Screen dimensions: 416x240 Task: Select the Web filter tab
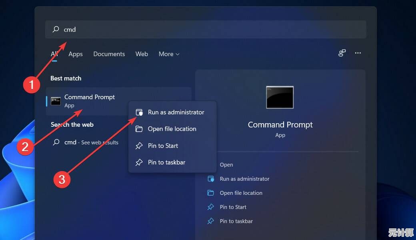[142, 54]
